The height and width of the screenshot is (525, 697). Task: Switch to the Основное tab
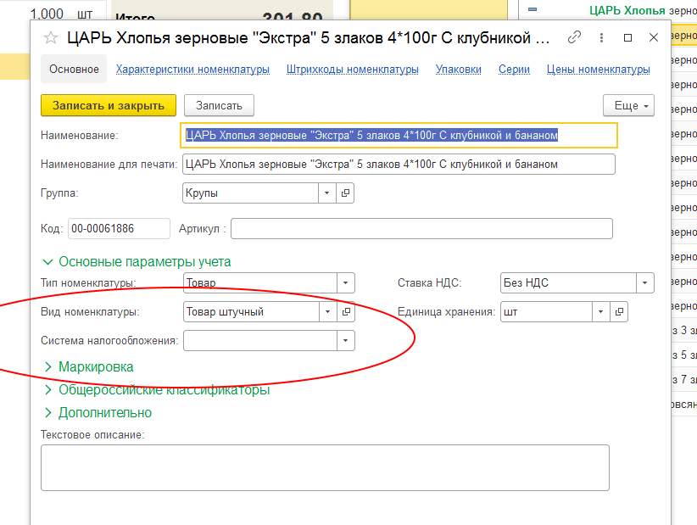click(x=74, y=69)
